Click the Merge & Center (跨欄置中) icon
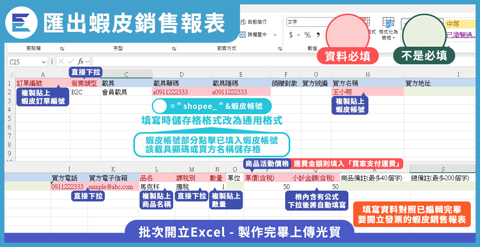480x247 pixels. (x=243, y=35)
